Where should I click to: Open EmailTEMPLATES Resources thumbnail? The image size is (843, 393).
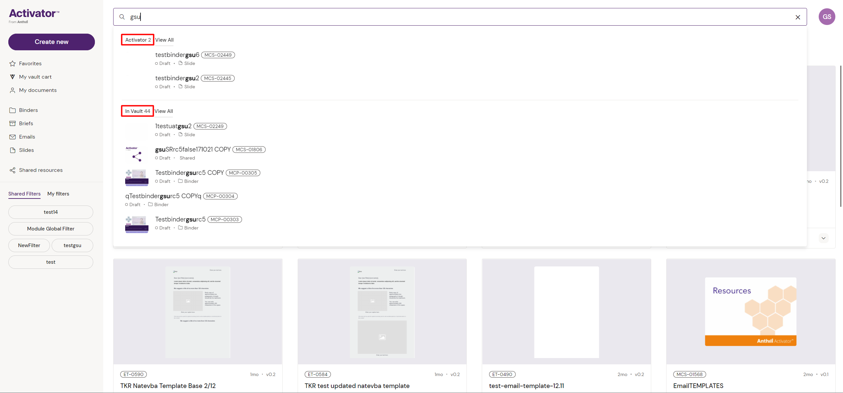tap(750, 312)
